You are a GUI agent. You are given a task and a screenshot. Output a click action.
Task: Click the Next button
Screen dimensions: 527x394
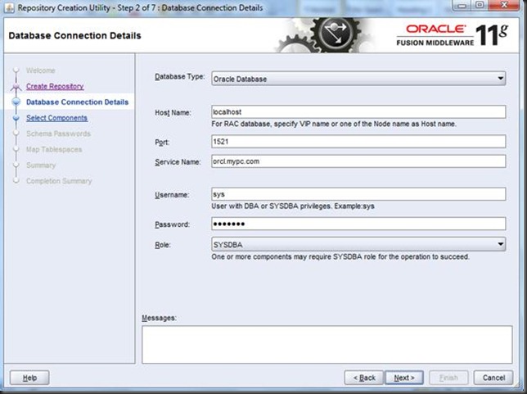(404, 378)
